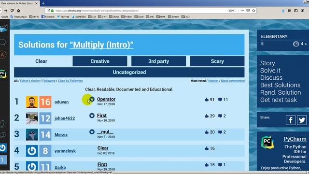The width and height of the screenshot is (309, 174).
Task: Click the oduvan username link
Action: point(62,102)
